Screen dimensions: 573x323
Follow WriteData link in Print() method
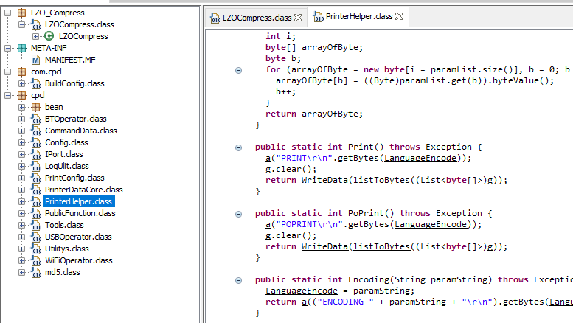click(324, 180)
